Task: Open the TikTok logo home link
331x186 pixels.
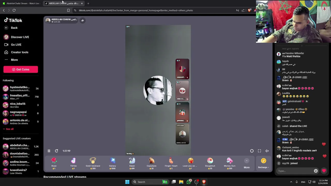Action: point(13,20)
